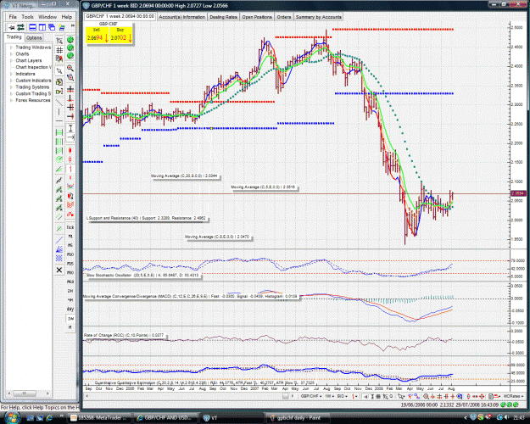Click the first green globe icon

click(70, 40)
